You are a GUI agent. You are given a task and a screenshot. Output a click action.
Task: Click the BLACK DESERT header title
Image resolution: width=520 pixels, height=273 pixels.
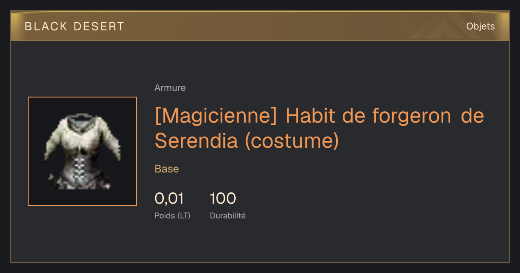click(75, 26)
